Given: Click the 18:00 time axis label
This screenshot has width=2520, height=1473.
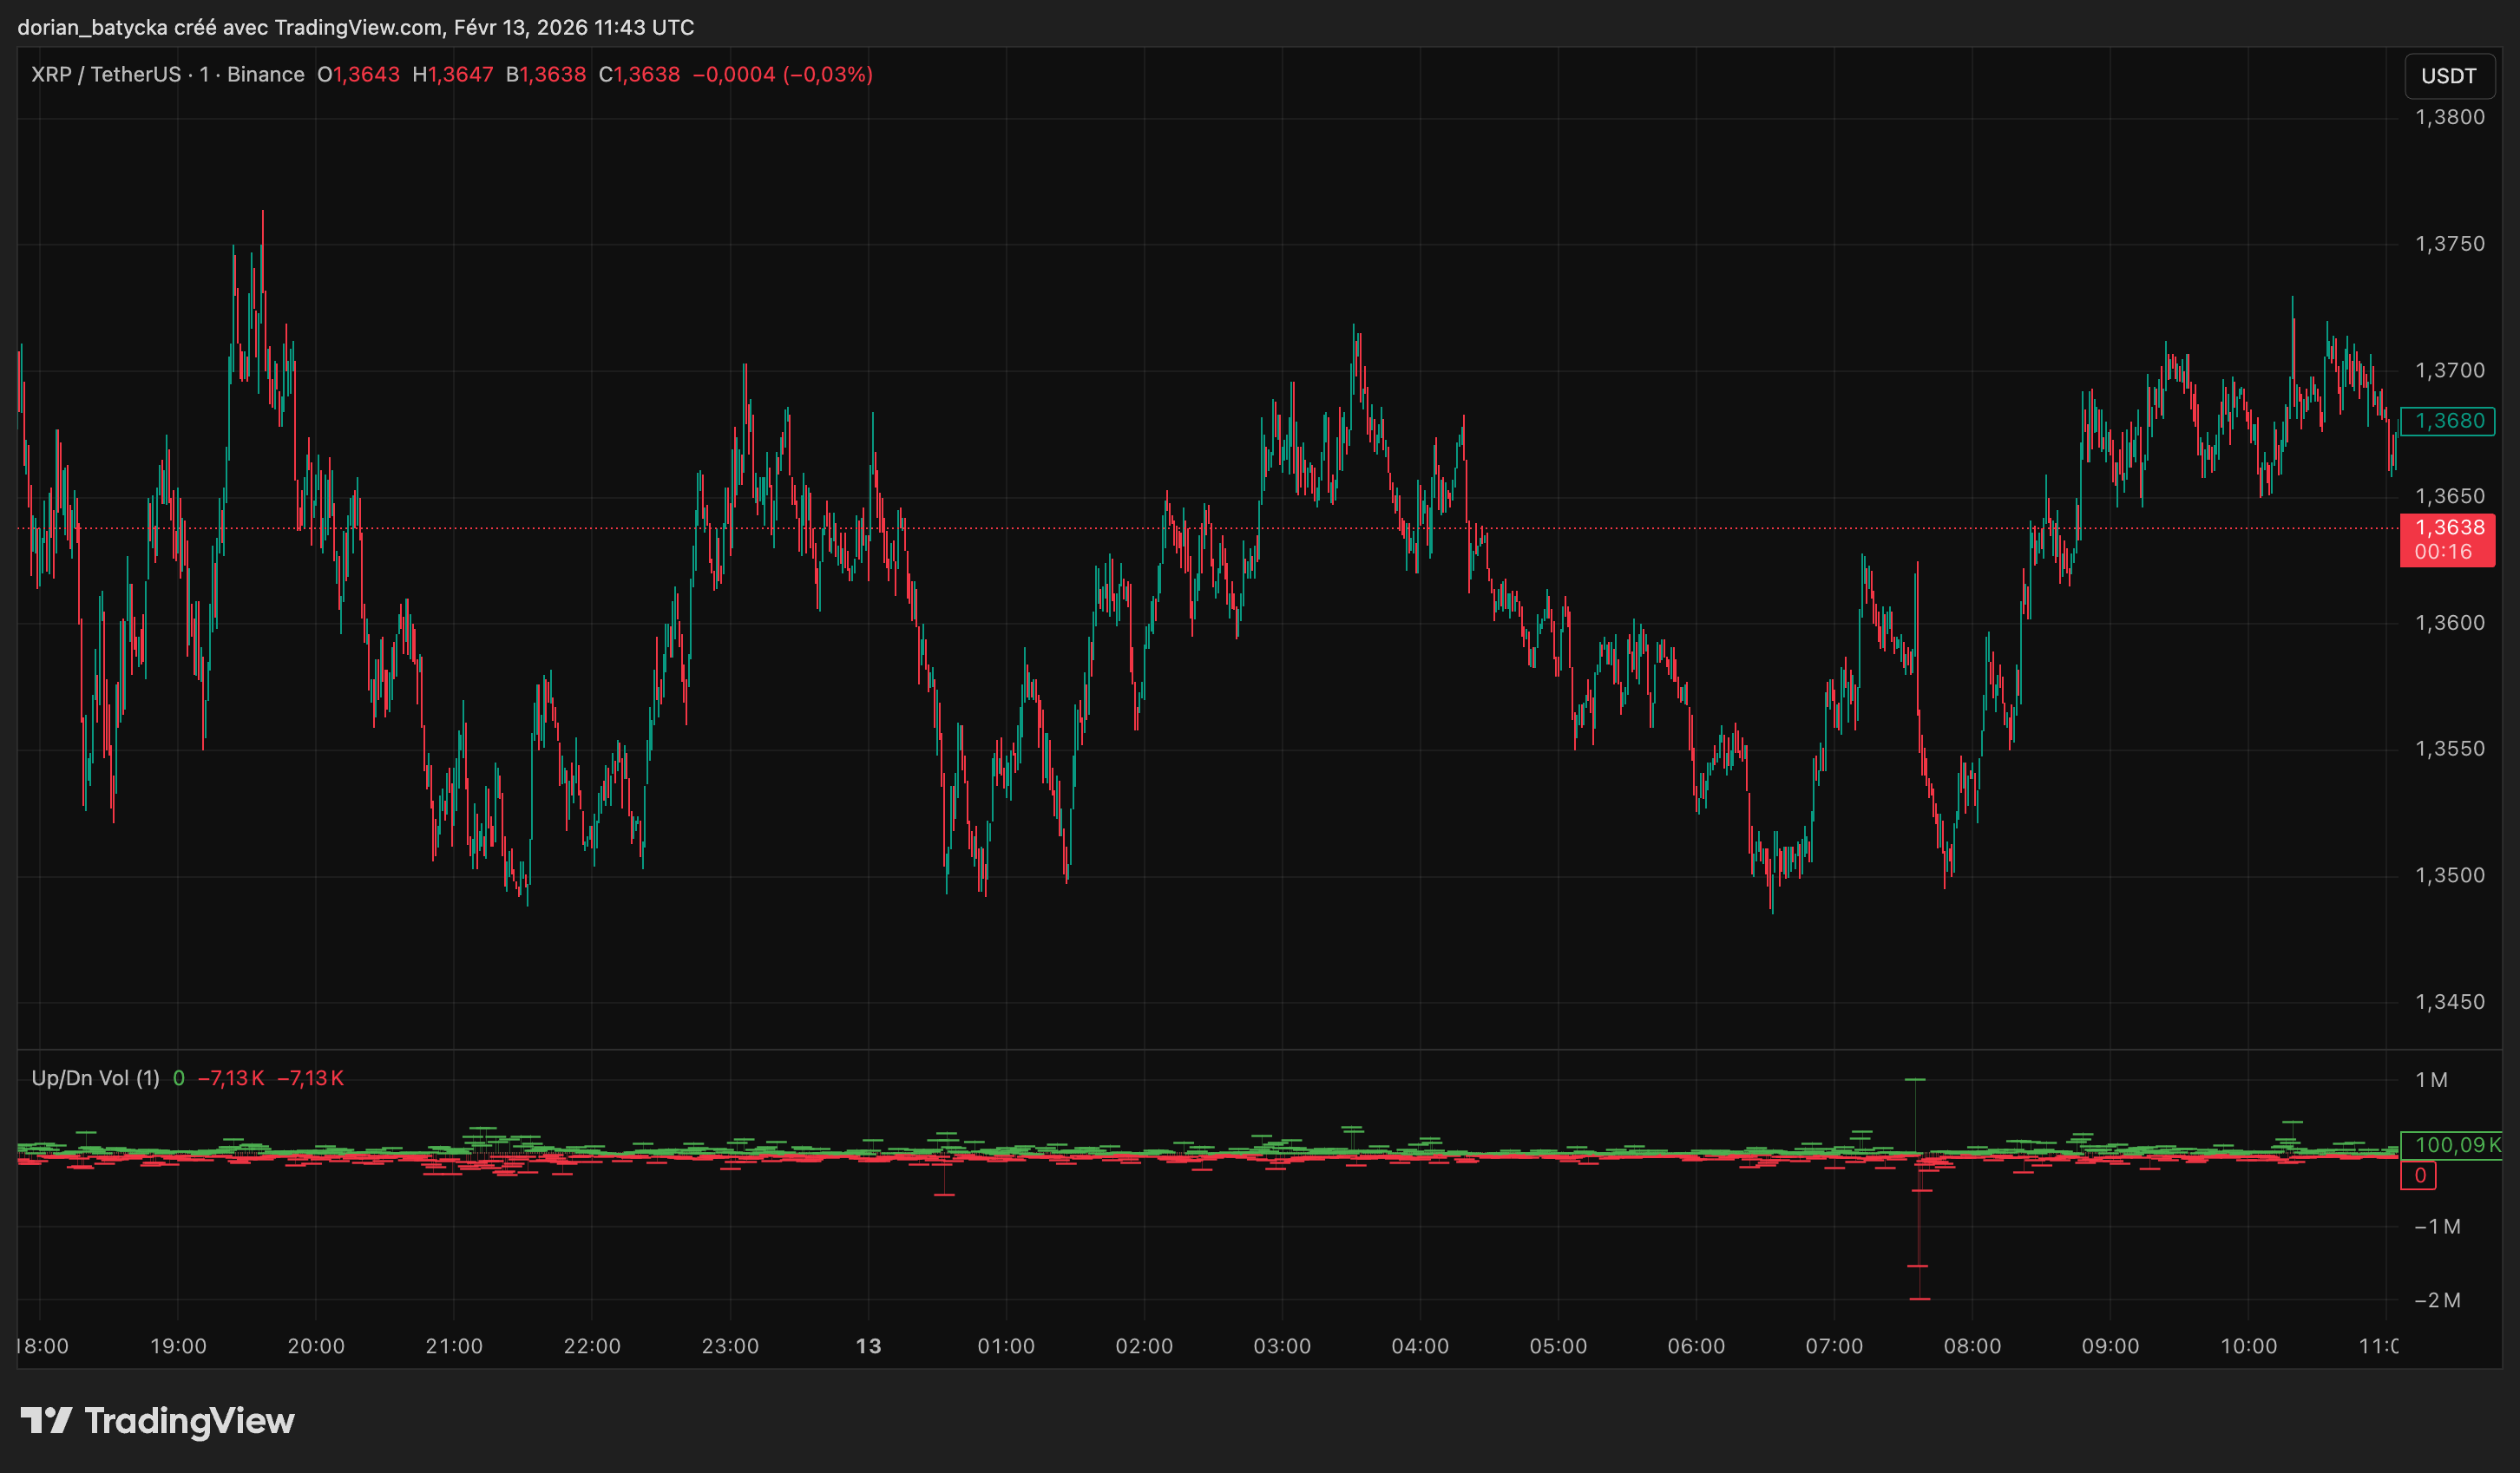Looking at the screenshot, I should (x=43, y=1346).
